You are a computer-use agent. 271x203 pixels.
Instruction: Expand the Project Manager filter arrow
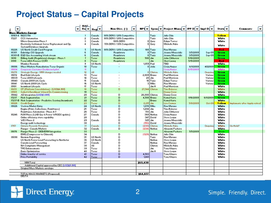(x=184, y=29)
